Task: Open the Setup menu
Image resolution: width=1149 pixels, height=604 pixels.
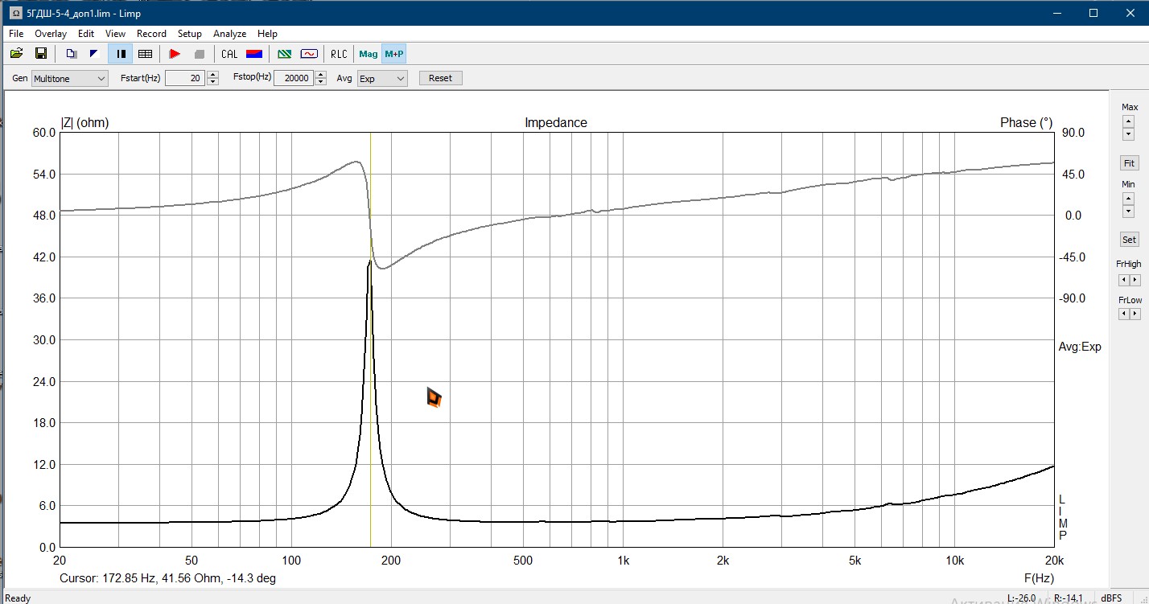Action: pyautogui.click(x=190, y=34)
